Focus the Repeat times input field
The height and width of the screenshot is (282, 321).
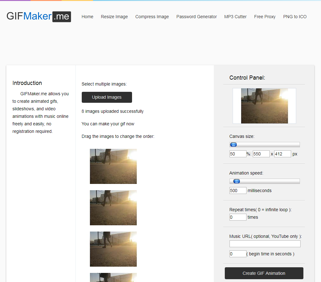coord(238,217)
